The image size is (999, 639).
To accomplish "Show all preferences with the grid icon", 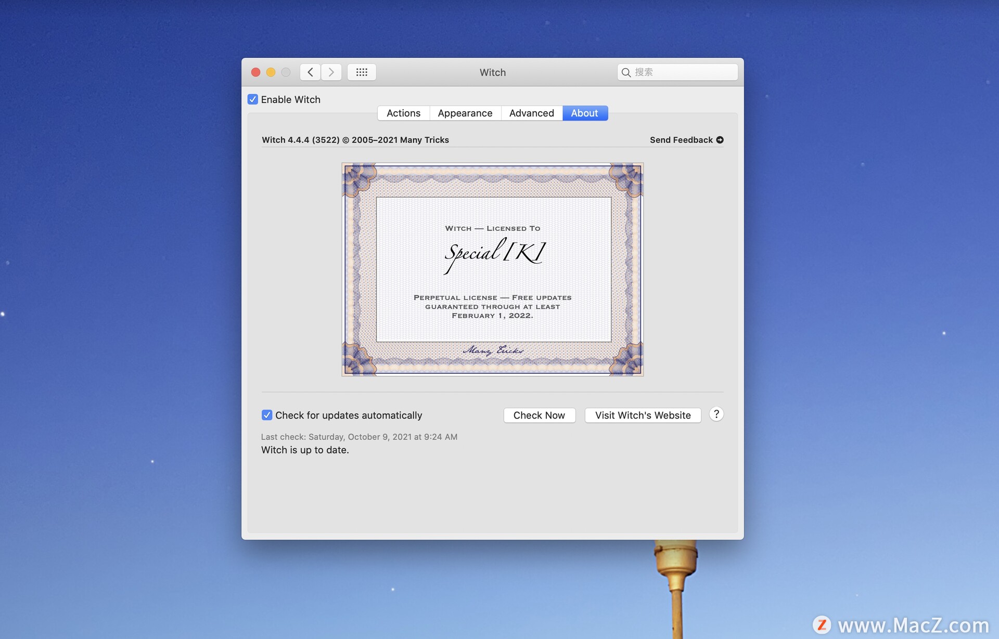I will pos(362,72).
